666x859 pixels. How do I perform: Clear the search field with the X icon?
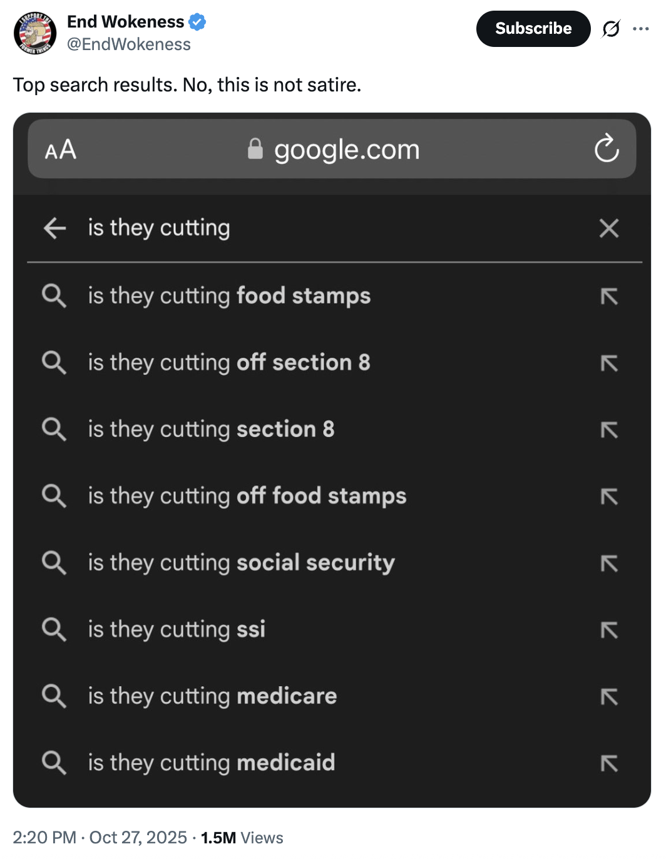(608, 229)
